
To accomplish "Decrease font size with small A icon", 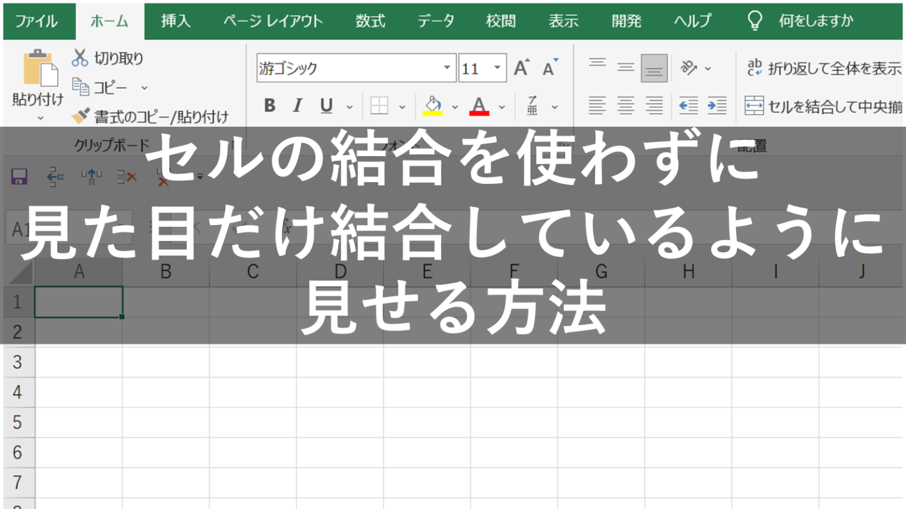I will click(549, 68).
